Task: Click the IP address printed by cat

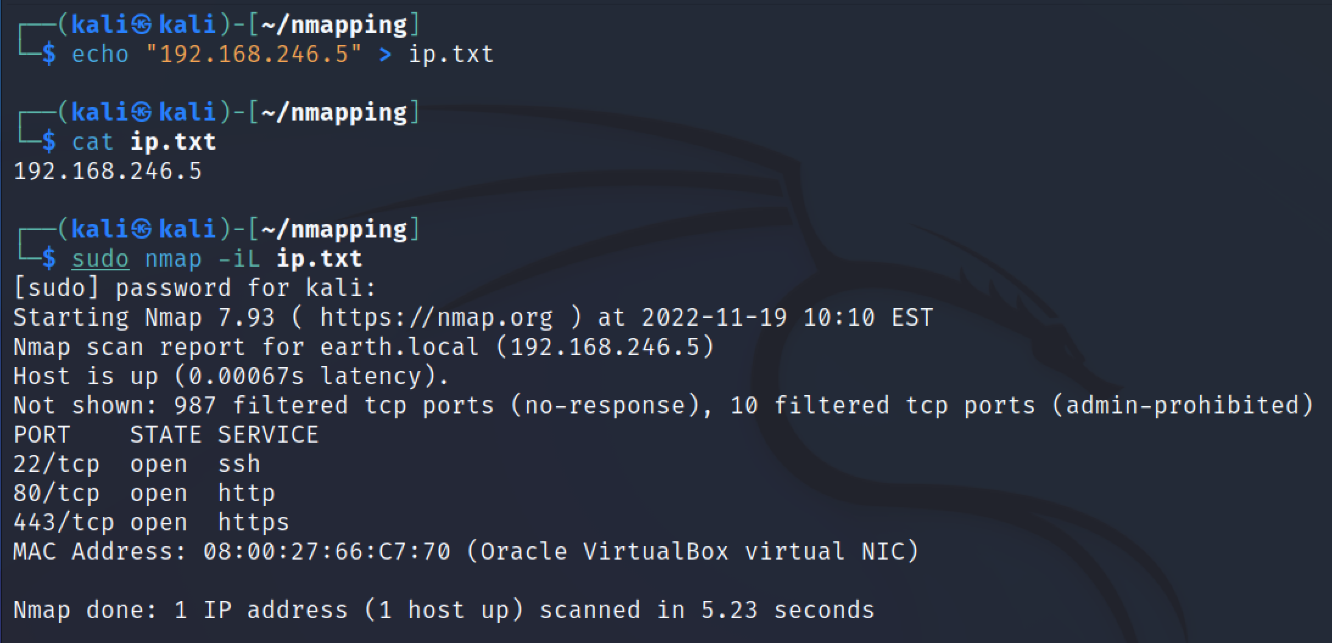Action: tap(107, 171)
